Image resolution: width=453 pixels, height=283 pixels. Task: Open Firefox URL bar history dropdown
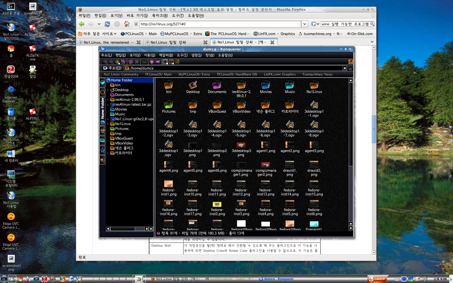(305, 24)
